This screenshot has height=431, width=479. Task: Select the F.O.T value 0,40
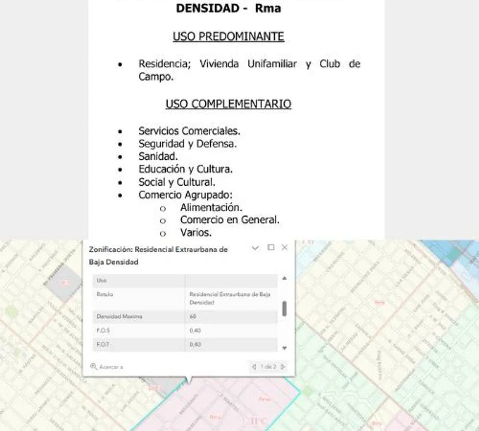point(195,344)
